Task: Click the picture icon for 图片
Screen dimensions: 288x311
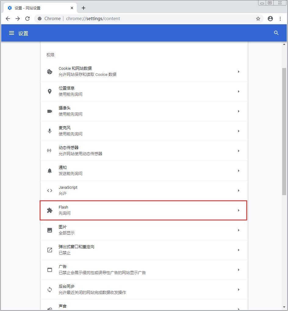Action: 50,230
